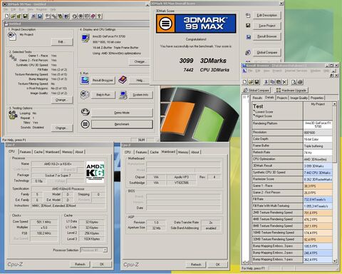Image resolution: width=342 pixels, height=274 pixels.
Task: Click the Save Project button in score dialog
Action: [x=267, y=26]
